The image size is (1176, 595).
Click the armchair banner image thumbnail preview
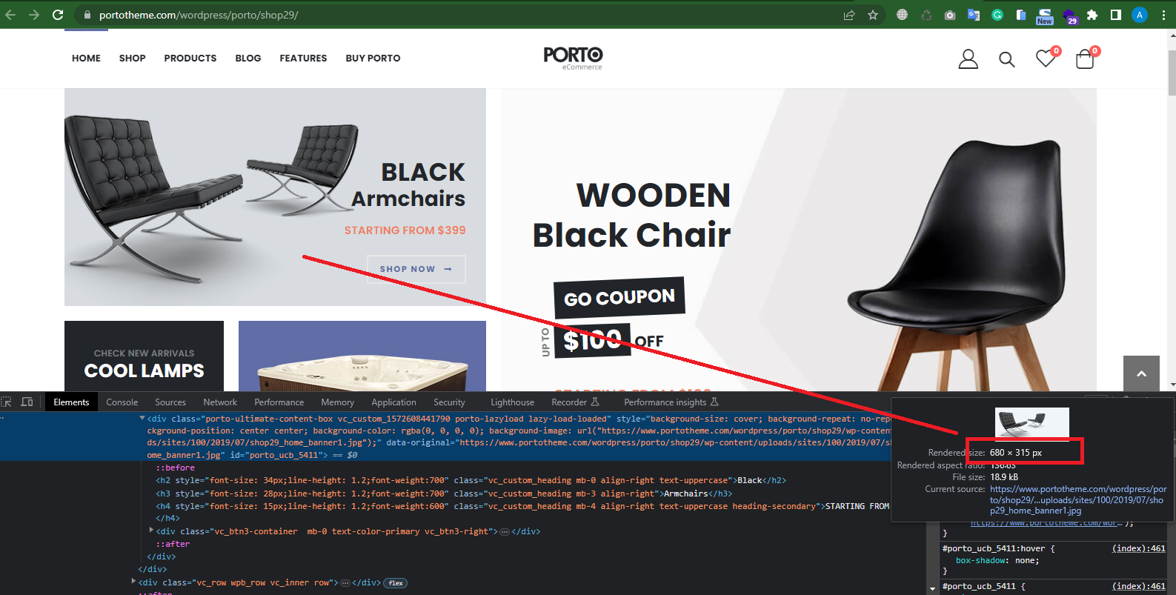pyautogui.click(x=1032, y=424)
